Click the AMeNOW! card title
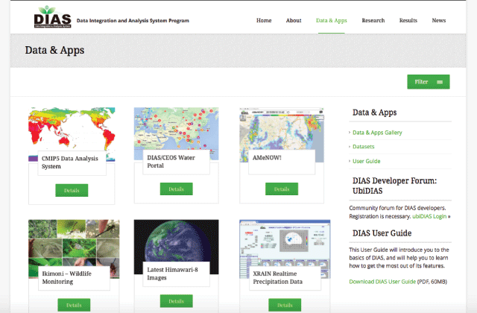 click(x=267, y=157)
